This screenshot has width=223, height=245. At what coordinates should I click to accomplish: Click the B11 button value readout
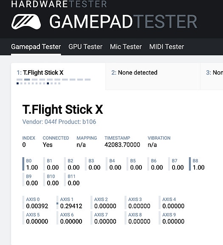(73, 183)
